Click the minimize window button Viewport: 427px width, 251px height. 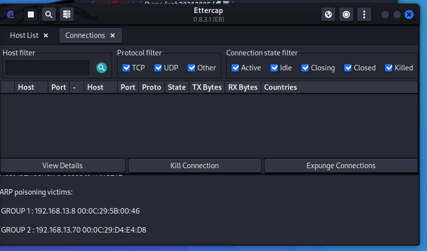(385, 14)
